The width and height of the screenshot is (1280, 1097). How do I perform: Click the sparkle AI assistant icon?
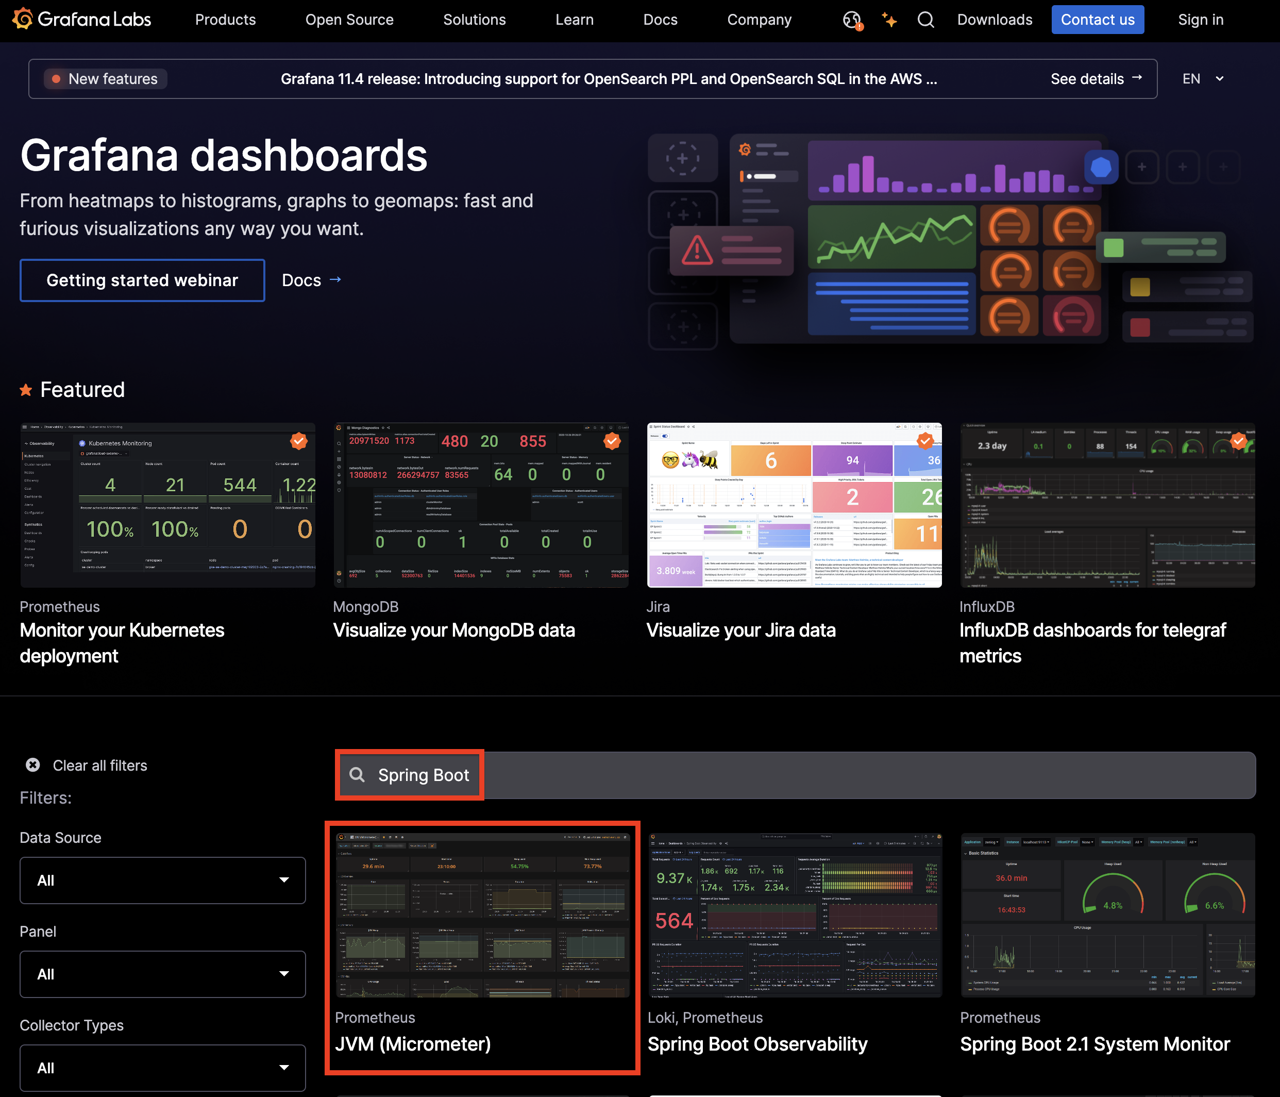pos(889,20)
